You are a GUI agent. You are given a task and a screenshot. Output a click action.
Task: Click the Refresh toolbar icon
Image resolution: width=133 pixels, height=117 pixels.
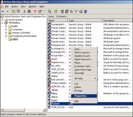[45, 12]
